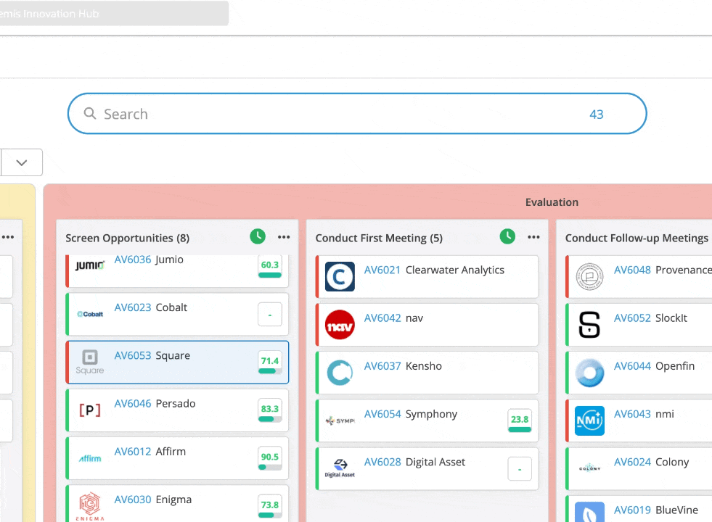Click the Digital Asset logo
This screenshot has width=712, height=522.
point(340,468)
